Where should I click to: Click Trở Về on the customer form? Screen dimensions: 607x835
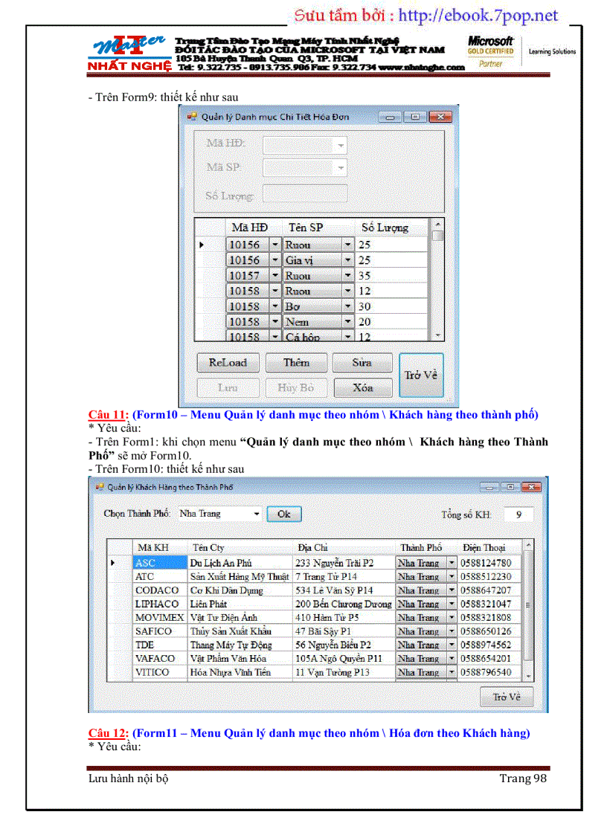(x=507, y=697)
